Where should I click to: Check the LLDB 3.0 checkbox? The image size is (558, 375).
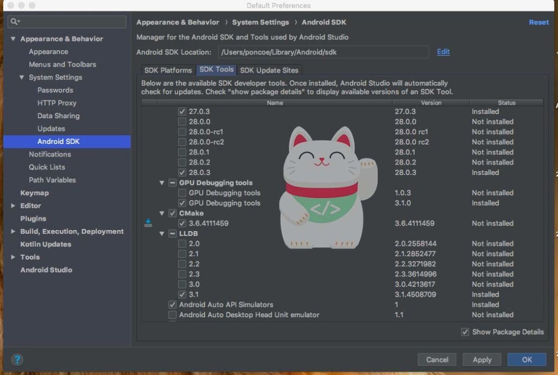[182, 285]
